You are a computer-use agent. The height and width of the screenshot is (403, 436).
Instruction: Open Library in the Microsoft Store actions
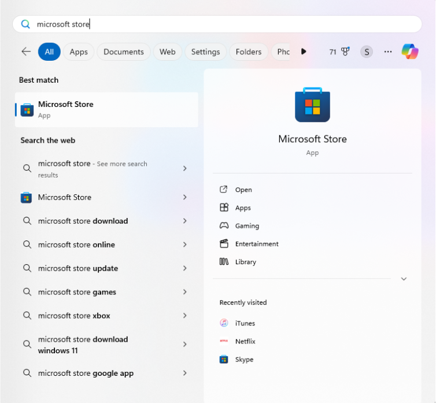[245, 261]
